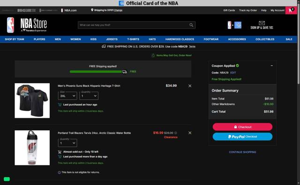The image size is (300, 185).
Task: Click the info icon next to $26.99
Action: [x=176, y=133]
